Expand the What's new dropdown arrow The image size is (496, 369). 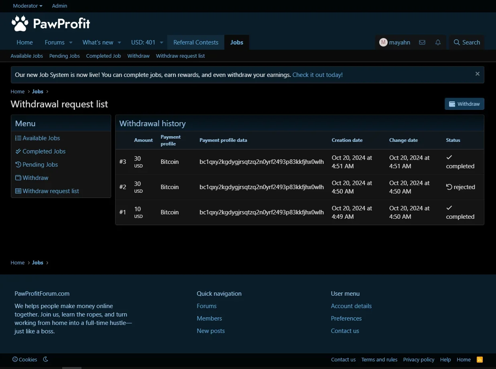(x=119, y=42)
